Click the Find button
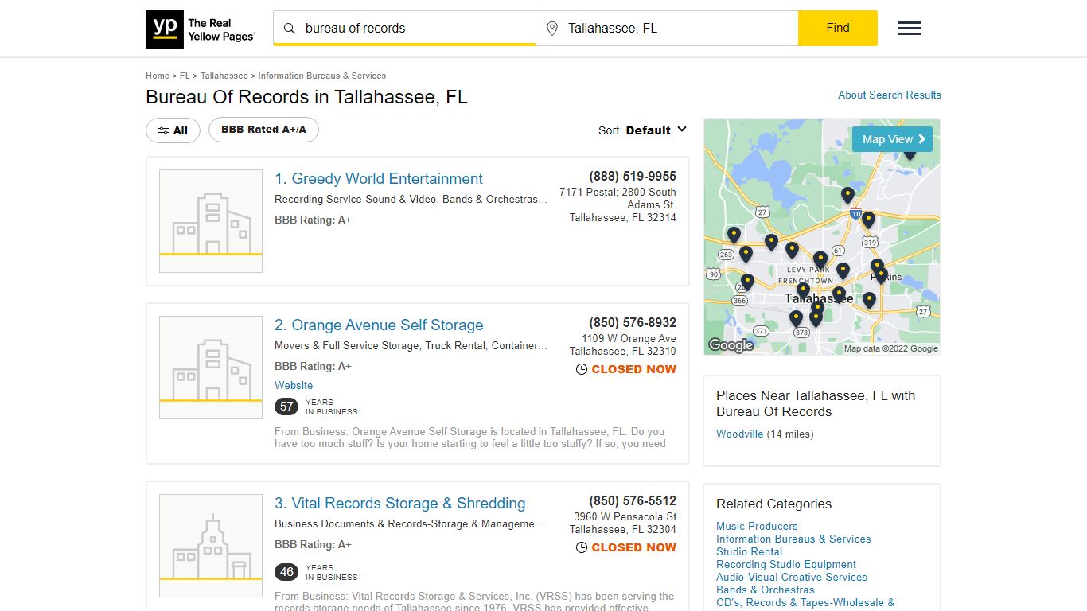The height and width of the screenshot is (611, 1087). coord(838,28)
